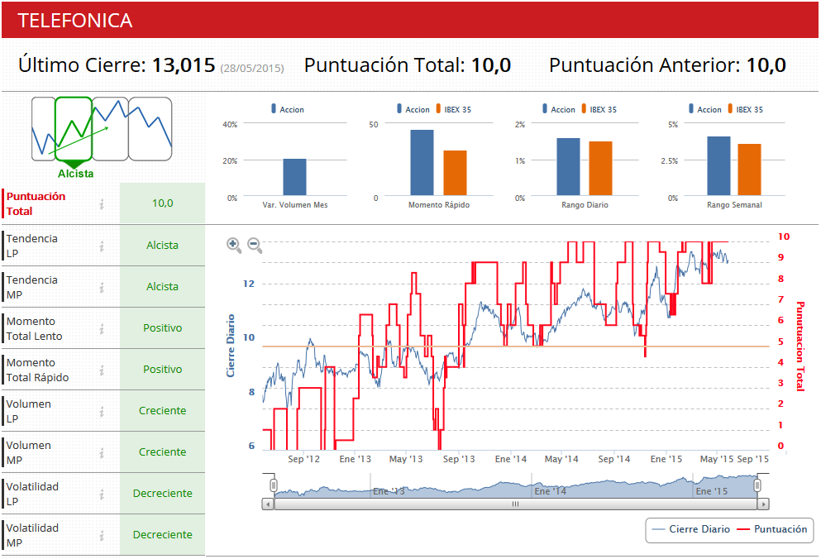Toggle IBEX 35 legend in Momento Rápido chart

[x=453, y=109]
